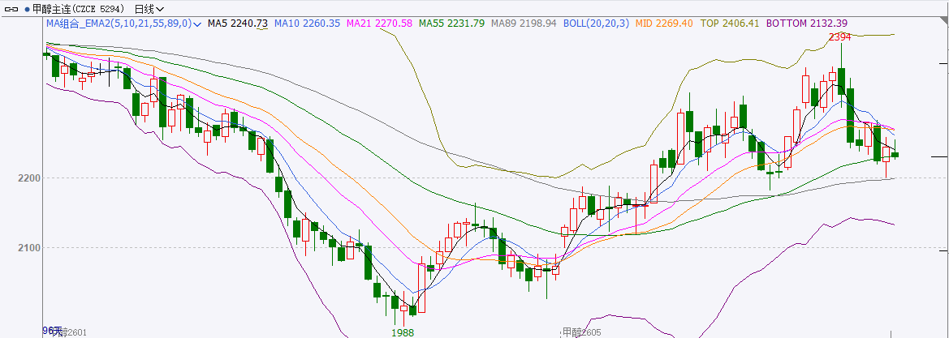
Task: Expand the MA组合_EMA2 indicator dropdown arrow
Action: coord(198,24)
